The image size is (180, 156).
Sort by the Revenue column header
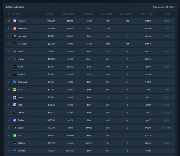51,14
